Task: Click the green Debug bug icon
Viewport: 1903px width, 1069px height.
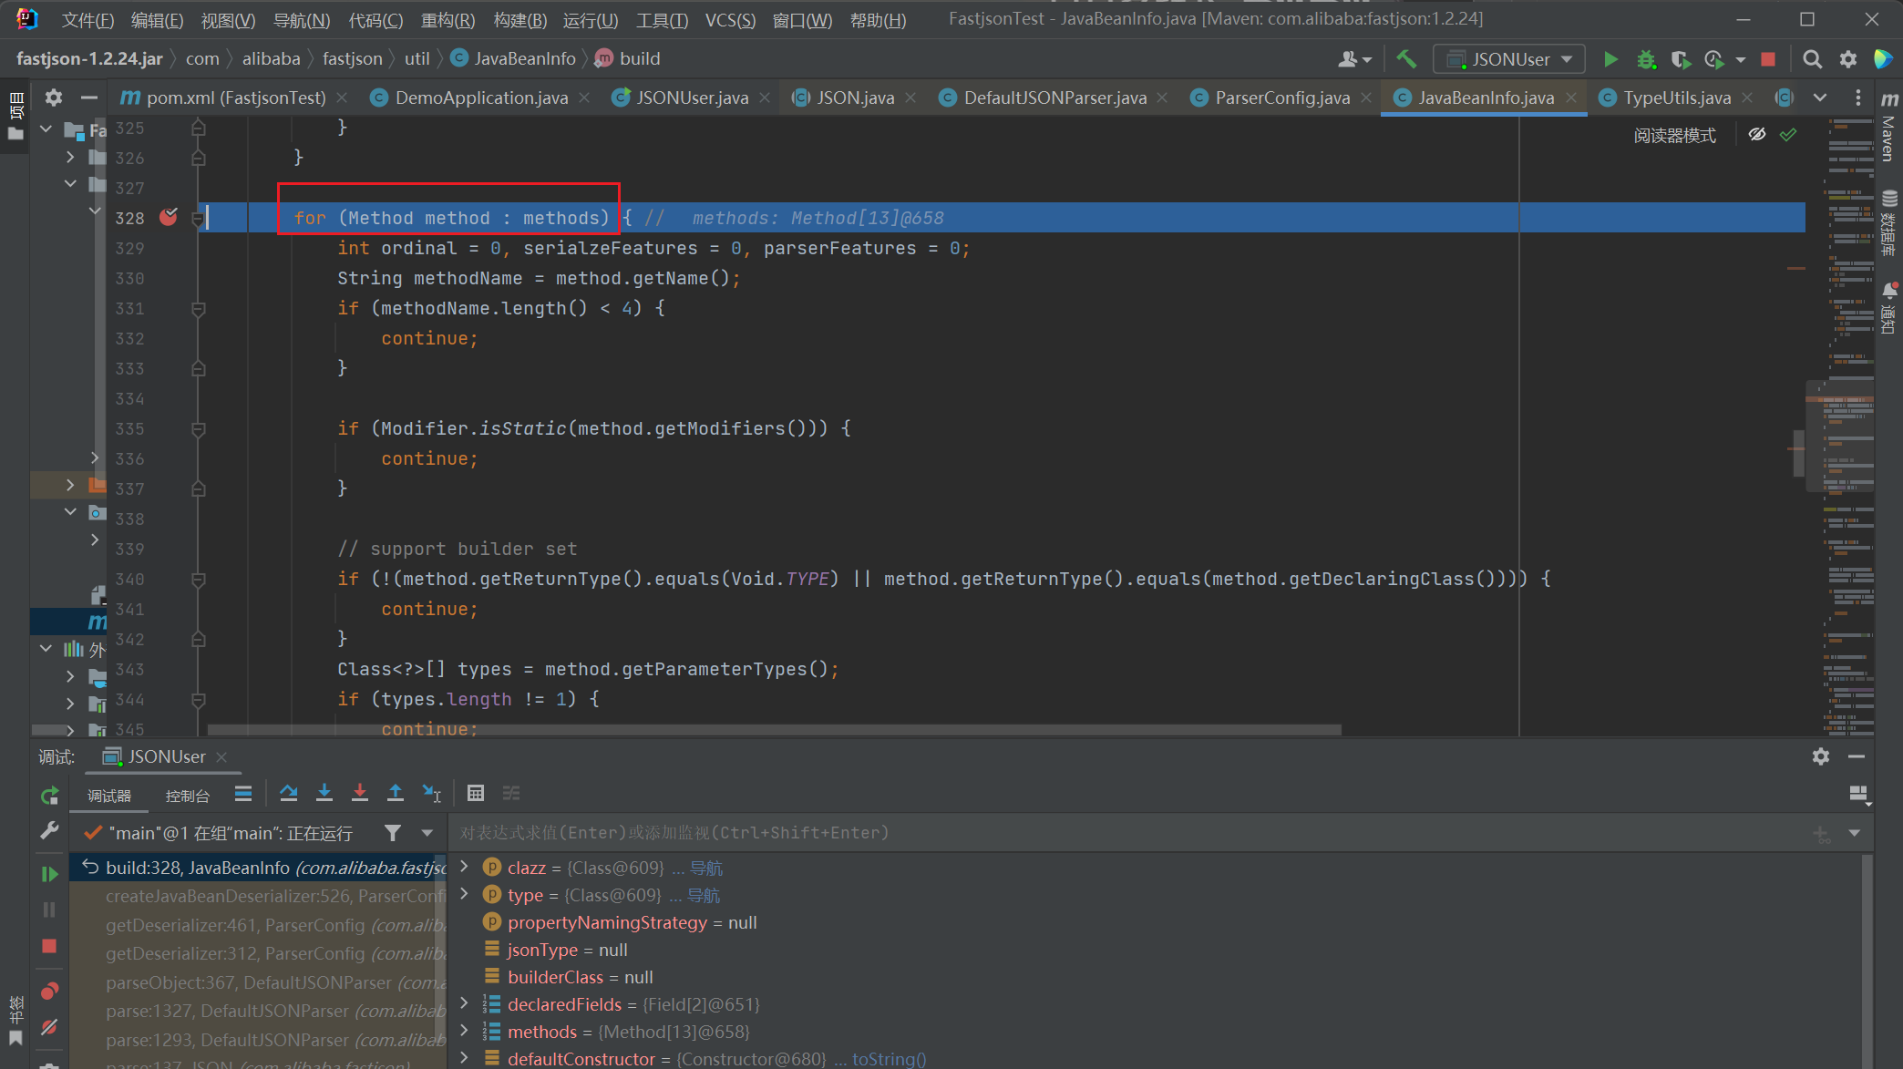Action: coord(1645,59)
